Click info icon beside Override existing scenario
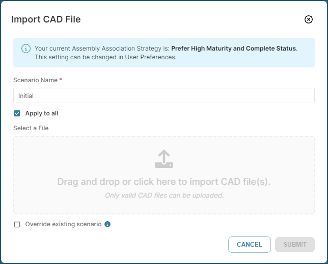Viewport: 328px width, 264px height. (x=107, y=224)
